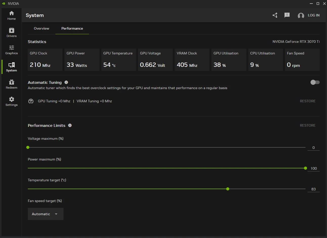Screen dimensions: 327x238
Task: Click the LOG IN button
Action: pyautogui.click(x=314, y=15)
